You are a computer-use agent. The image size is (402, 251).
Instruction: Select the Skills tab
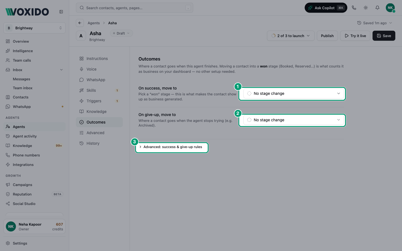coord(99,90)
